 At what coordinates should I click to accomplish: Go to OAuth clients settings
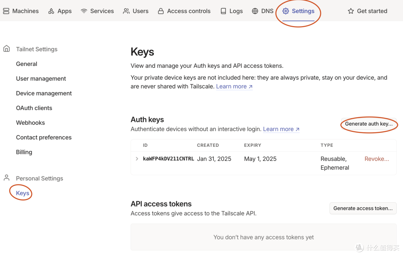34,108
